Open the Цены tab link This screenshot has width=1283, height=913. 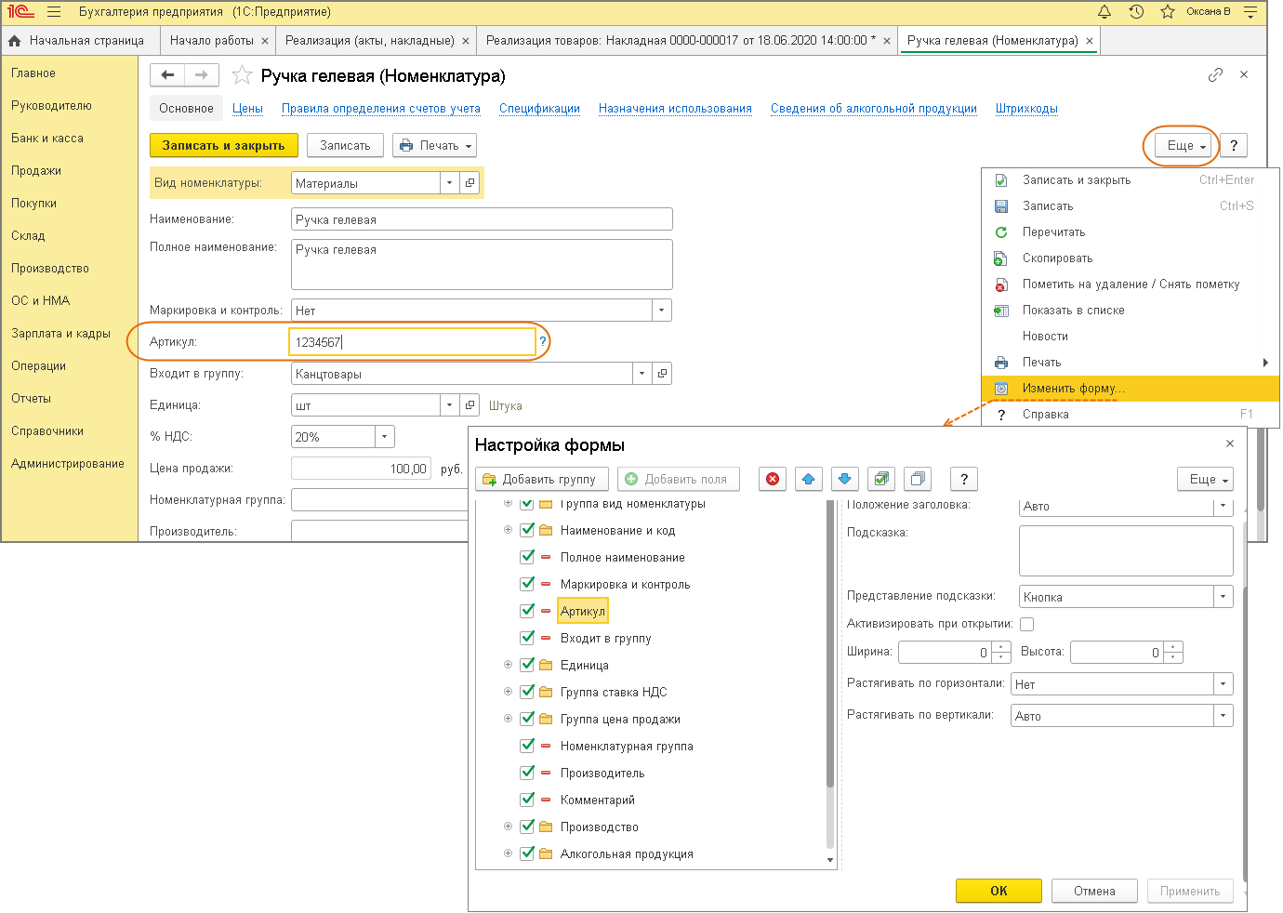[247, 109]
